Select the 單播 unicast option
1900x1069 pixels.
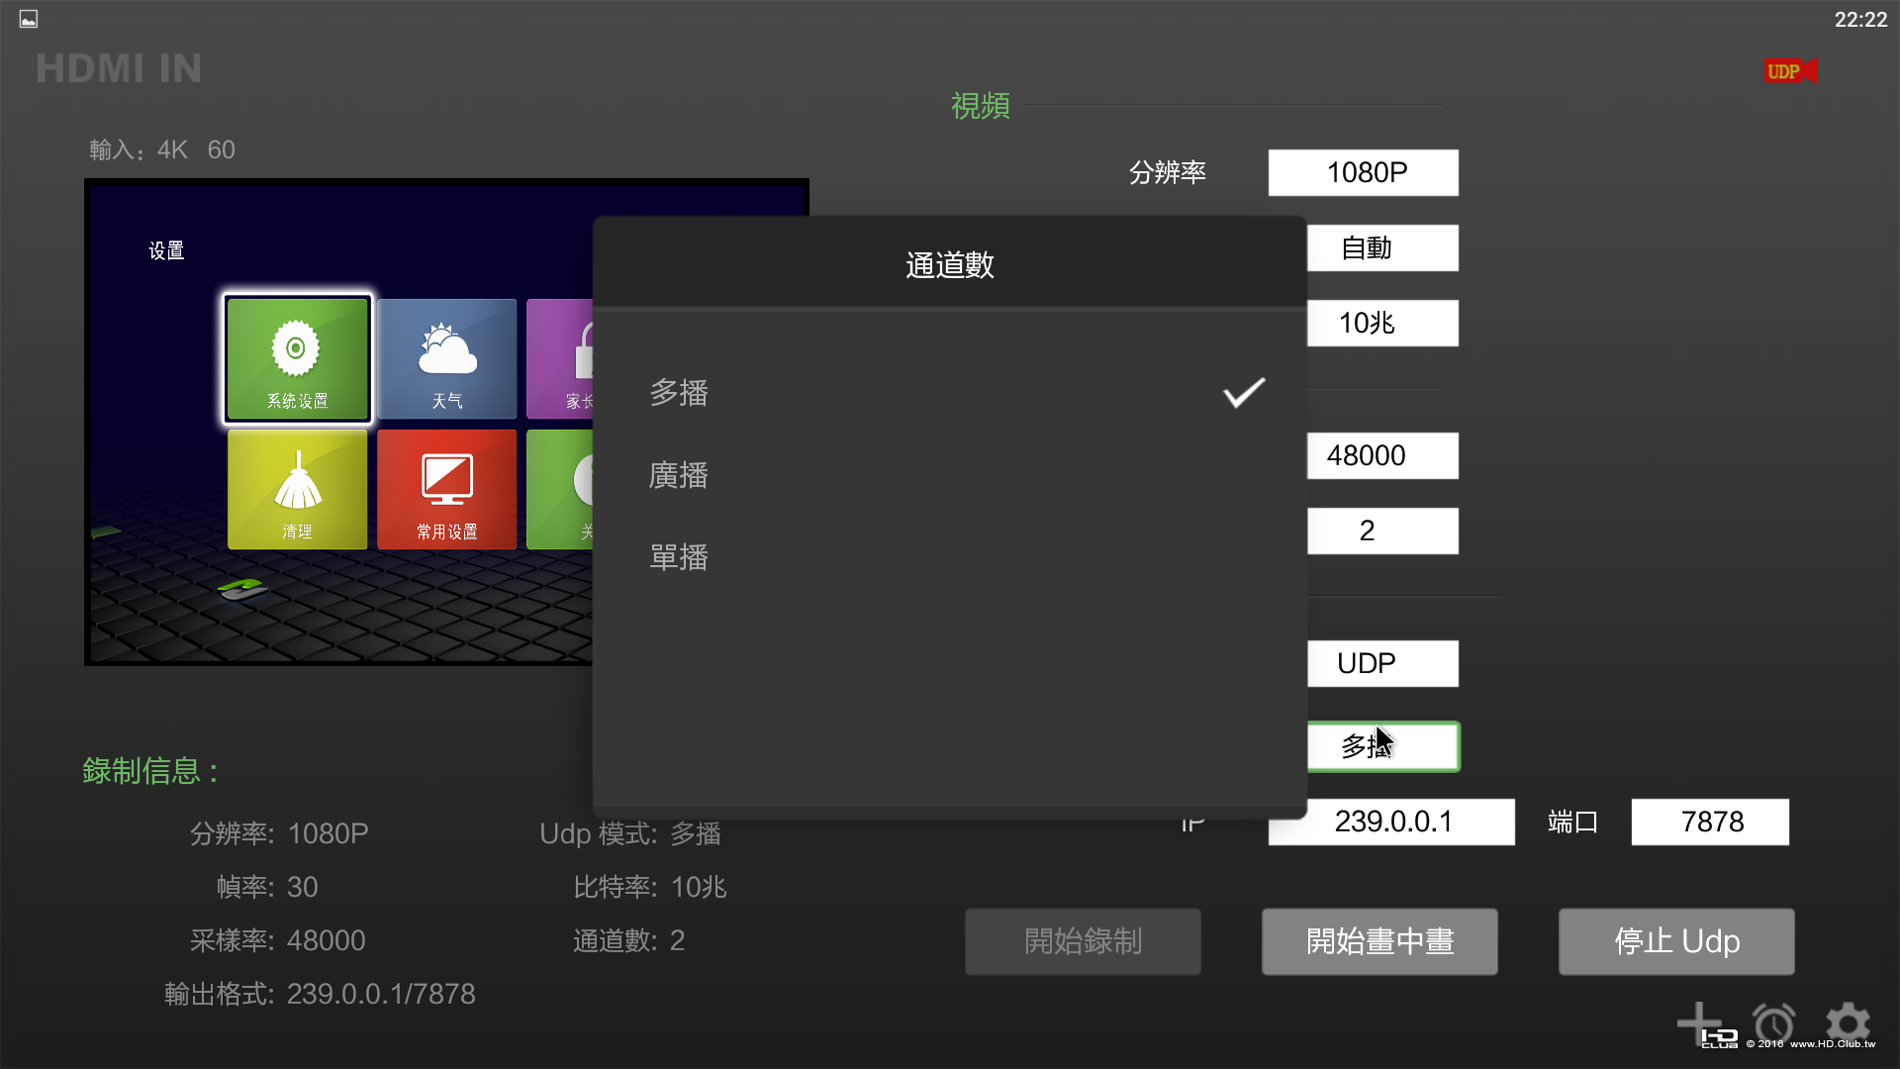949,557
